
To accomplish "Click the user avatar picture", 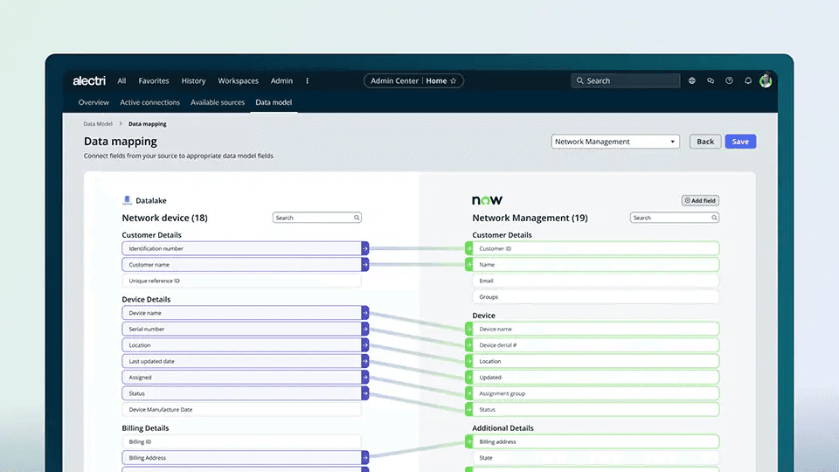I will (766, 80).
